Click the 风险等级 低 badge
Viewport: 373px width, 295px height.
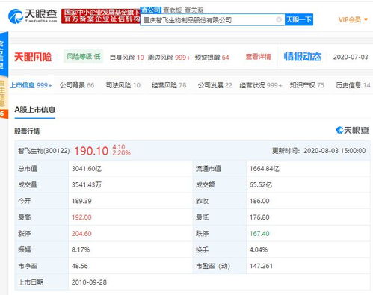click(x=83, y=57)
